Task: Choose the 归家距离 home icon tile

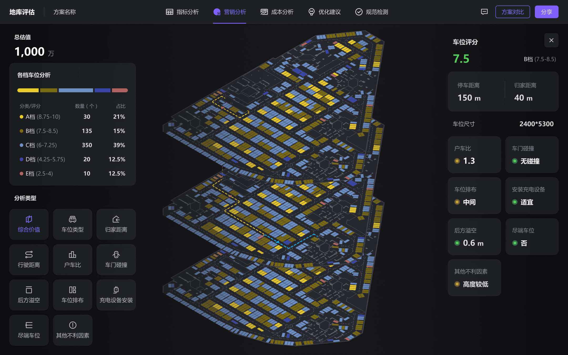Action: [x=116, y=219]
